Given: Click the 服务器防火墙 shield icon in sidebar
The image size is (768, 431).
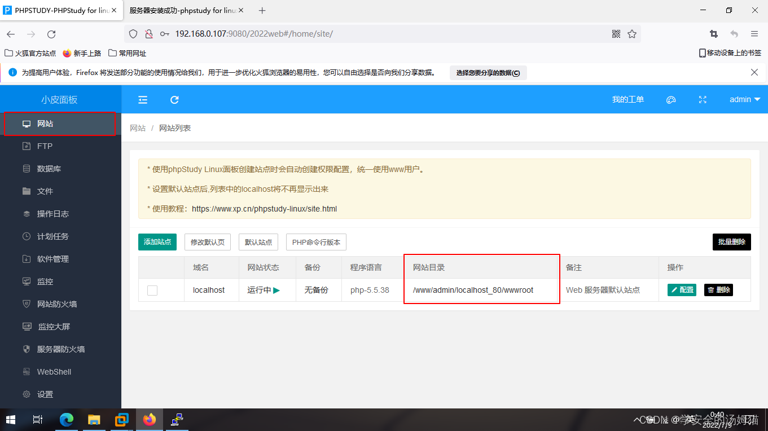Looking at the screenshot, I should coord(26,349).
